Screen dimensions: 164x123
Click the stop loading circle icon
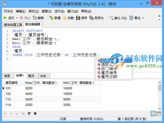pos(35,113)
